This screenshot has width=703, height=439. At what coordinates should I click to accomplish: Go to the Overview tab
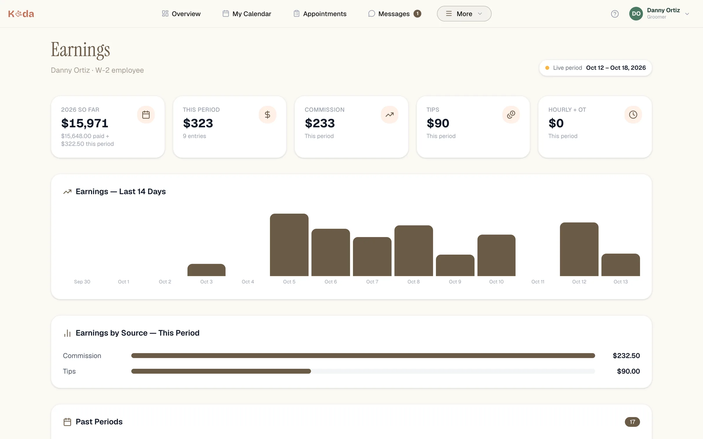click(x=181, y=14)
